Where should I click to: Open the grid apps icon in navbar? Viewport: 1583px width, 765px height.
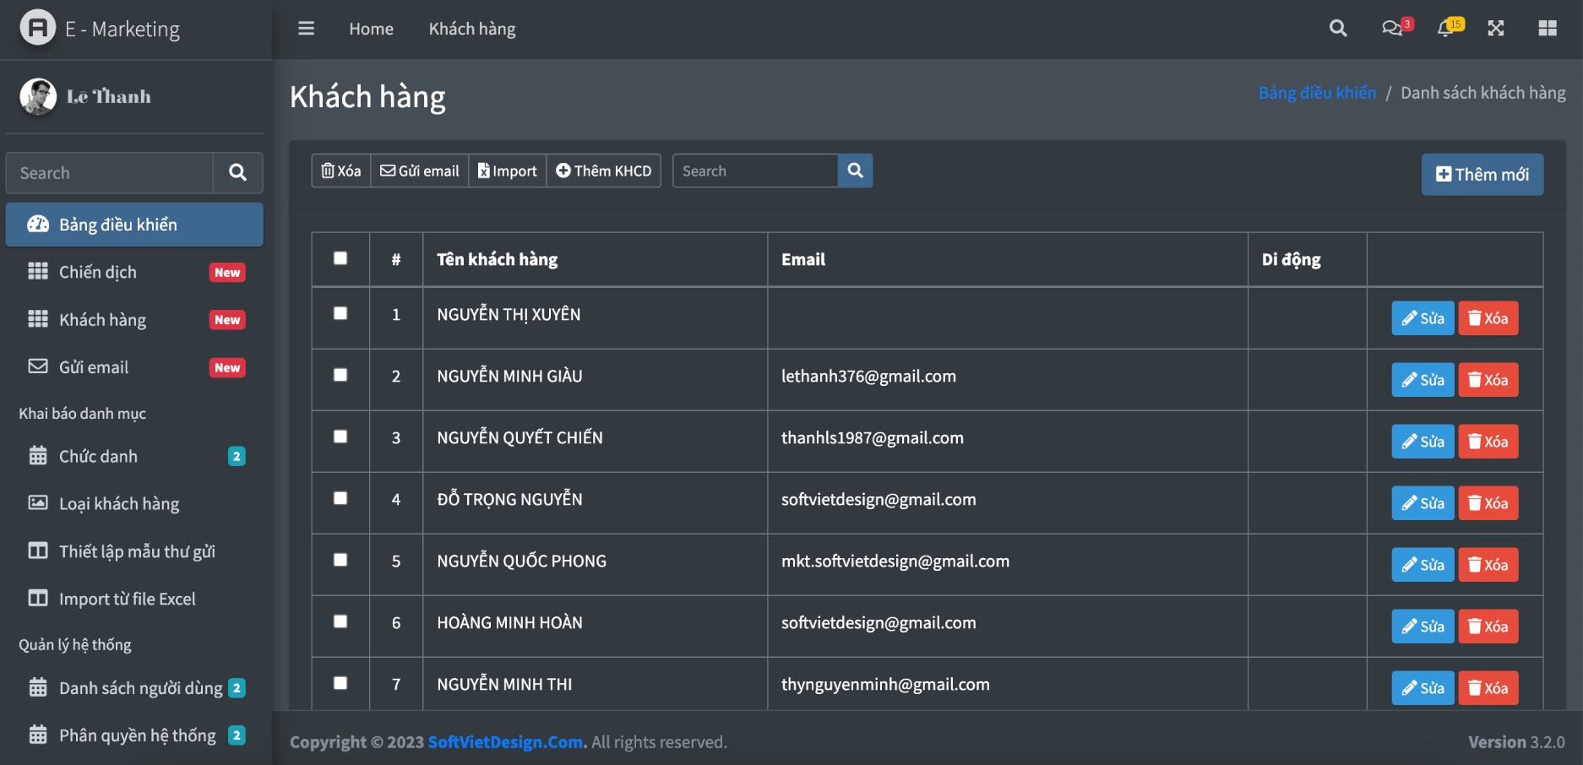(1548, 29)
